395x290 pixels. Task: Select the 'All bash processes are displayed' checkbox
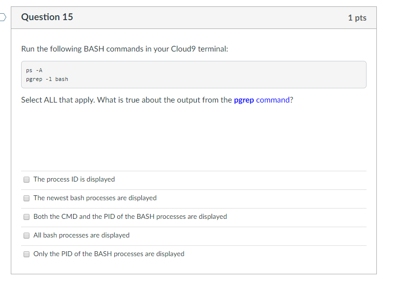pyautogui.click(x=26, y=236)
